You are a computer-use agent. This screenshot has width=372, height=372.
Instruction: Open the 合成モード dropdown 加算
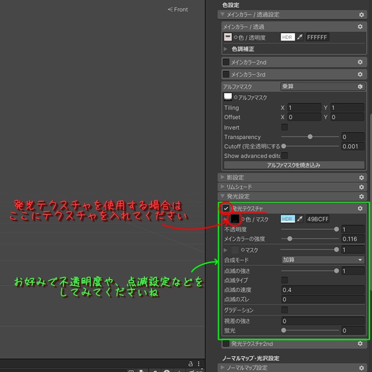point(323,260)
